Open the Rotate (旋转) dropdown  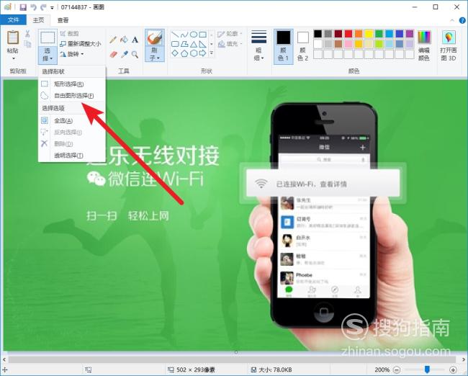tap(71, 54)
